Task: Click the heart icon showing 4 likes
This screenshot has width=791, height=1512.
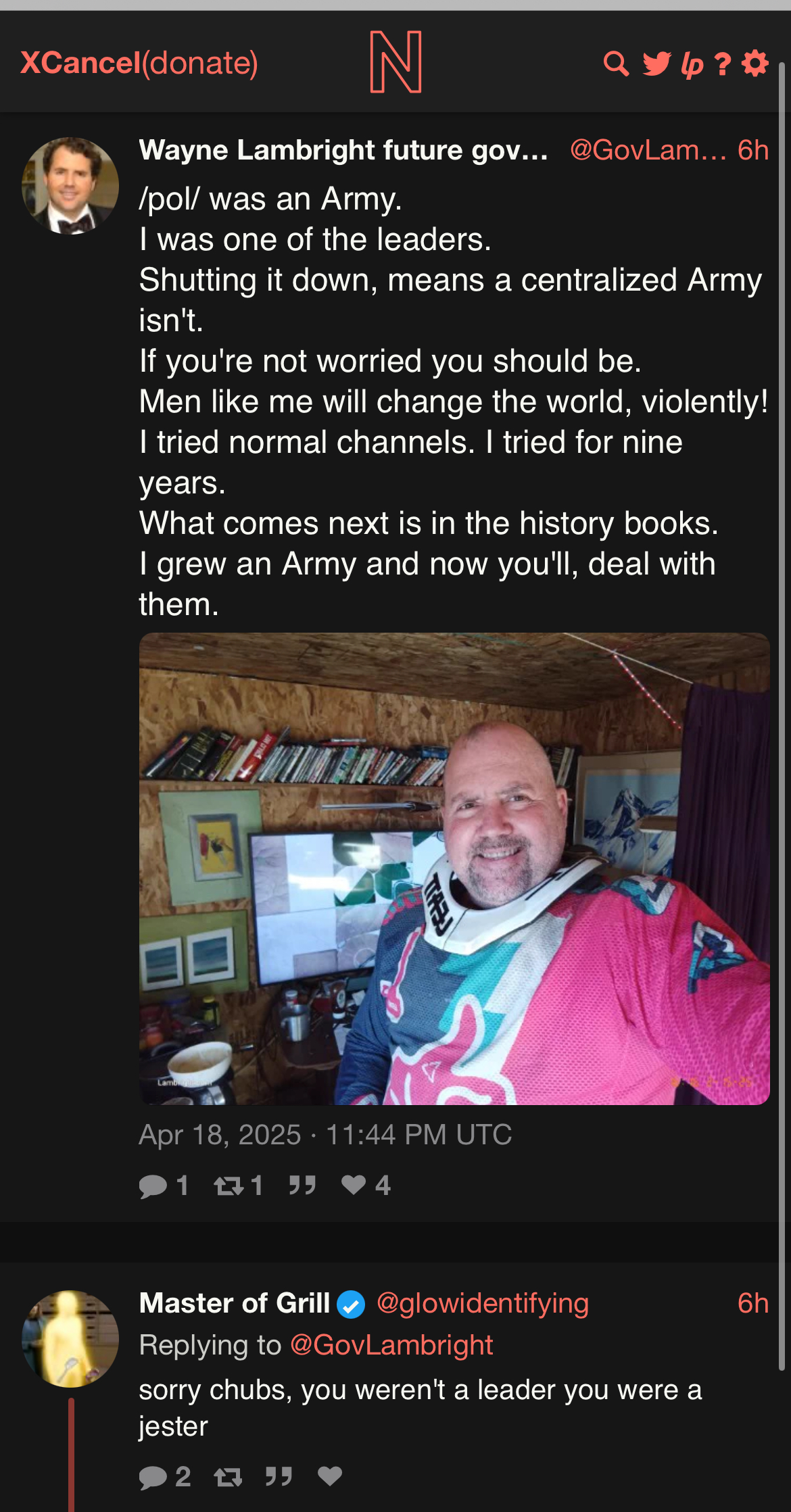Action: (354, 1184)
